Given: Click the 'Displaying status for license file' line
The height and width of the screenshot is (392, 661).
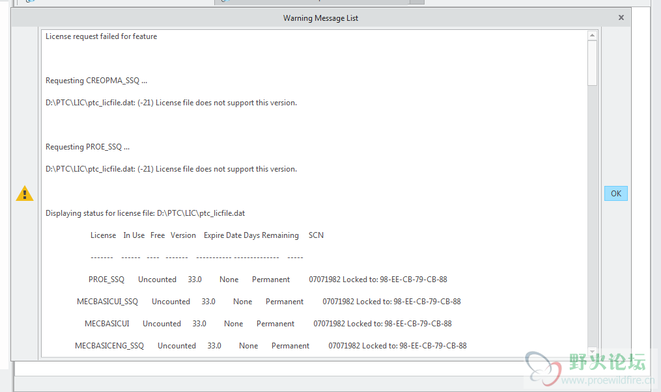Looking at the screenshot, I should pyautogui.click(x=145, y=213).
